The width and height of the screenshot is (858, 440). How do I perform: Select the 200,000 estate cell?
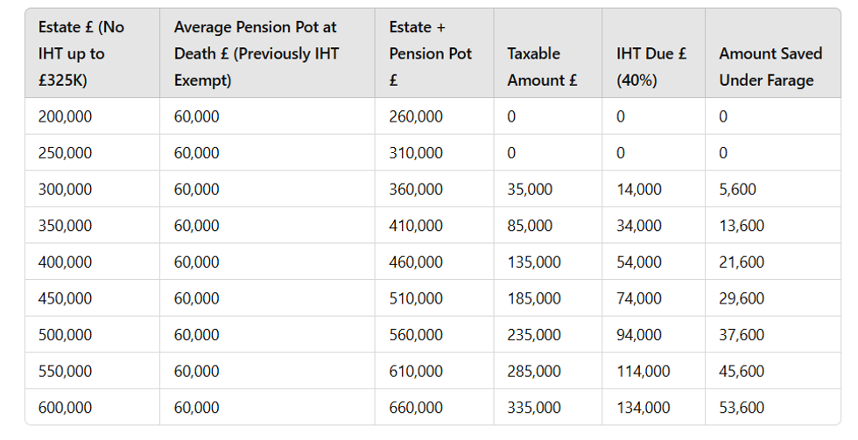coord(66,116)
